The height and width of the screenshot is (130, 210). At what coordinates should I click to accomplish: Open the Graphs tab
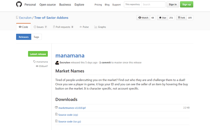[x=100, y=27]
